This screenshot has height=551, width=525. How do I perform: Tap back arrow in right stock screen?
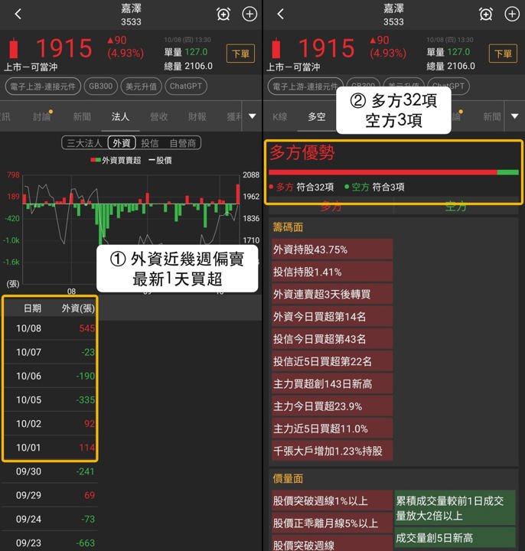tap(280, 14)
